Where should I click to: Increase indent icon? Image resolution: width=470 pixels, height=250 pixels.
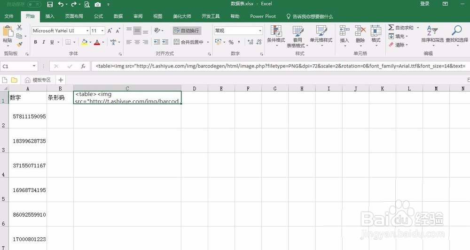tap(165, 42)
